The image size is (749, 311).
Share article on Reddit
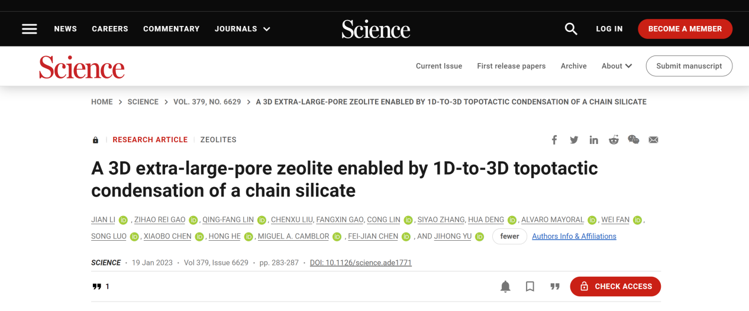(x=614, y=140)
